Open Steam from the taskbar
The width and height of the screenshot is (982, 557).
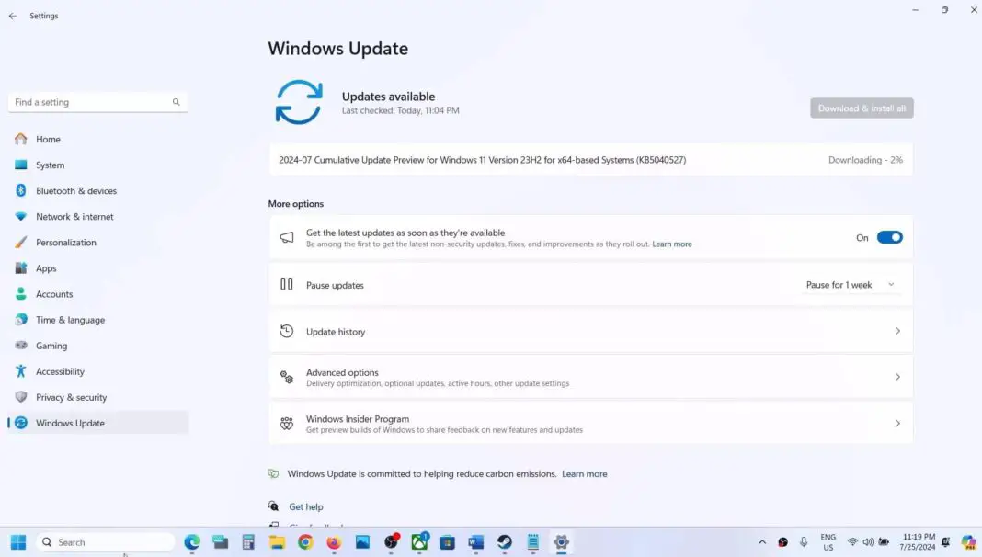click(504, 543)
